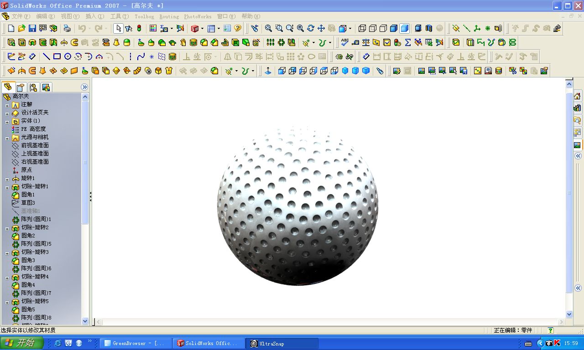Open the 编辑(E) menu

pyautogui.click(x=45, y=16)
